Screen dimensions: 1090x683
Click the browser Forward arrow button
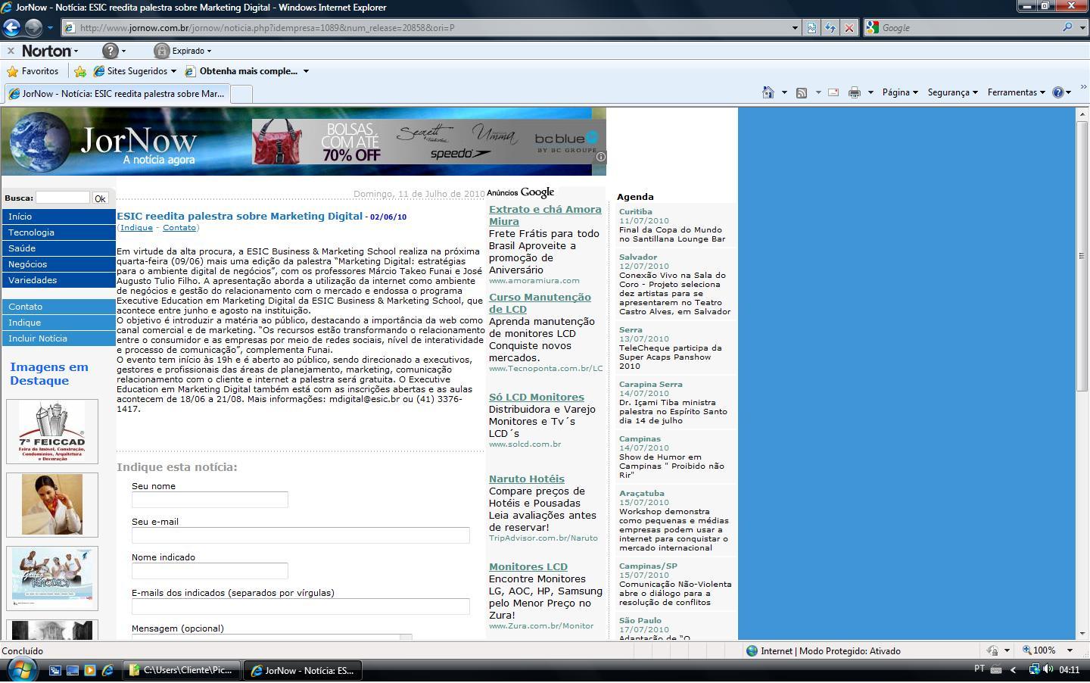pos(33,28)
